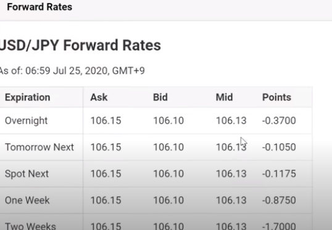Click the Bid column header

click(160, 98)
